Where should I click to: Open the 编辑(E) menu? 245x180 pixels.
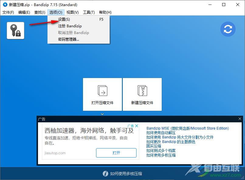pos(24,12)
